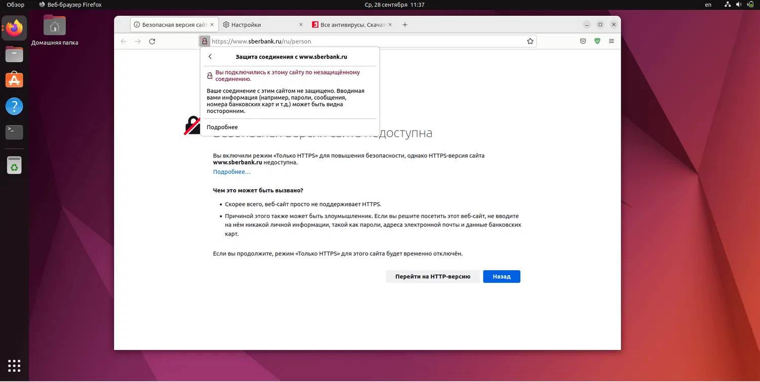Click the red warning Вы подключились к этому сайту

288,76
